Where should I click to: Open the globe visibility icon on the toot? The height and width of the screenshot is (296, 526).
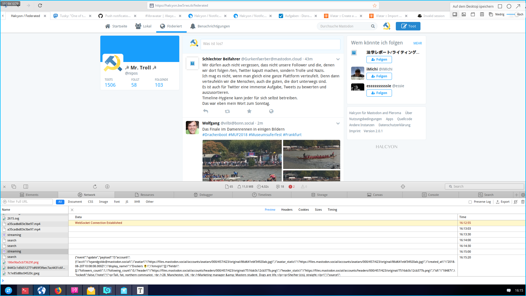[x=271, y=111]
